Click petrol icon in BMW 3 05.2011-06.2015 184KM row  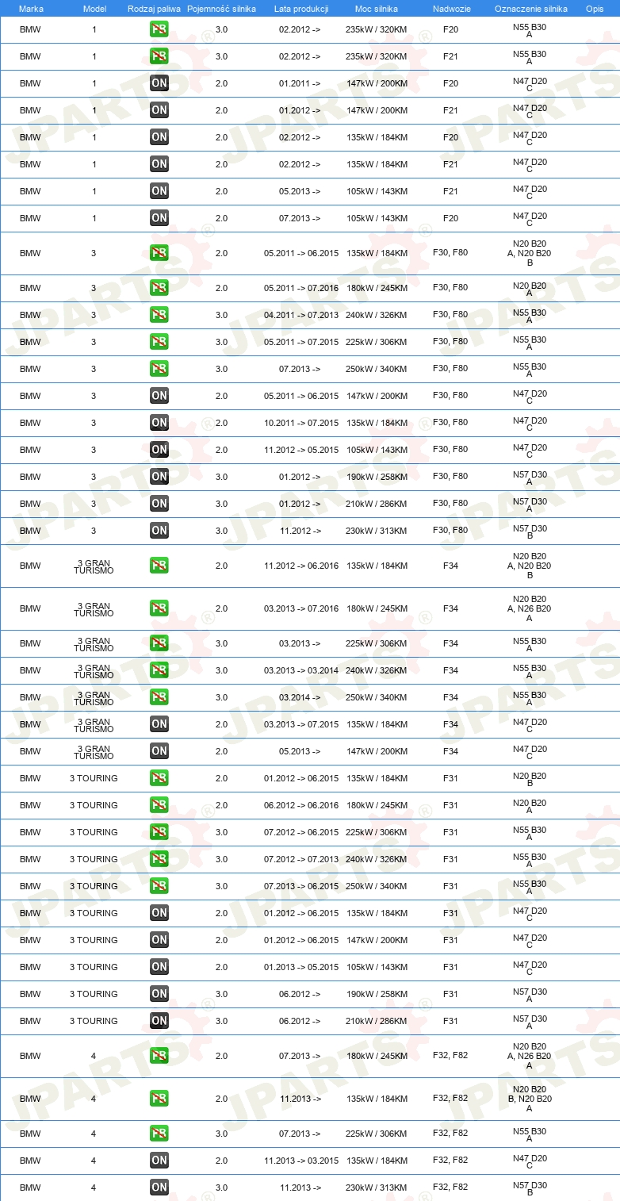click(x=159, y=253)
